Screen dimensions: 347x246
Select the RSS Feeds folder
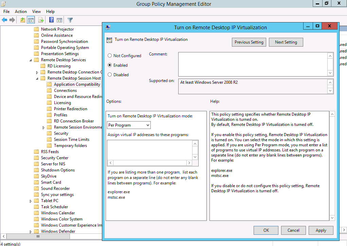click(x=47, y=152)
